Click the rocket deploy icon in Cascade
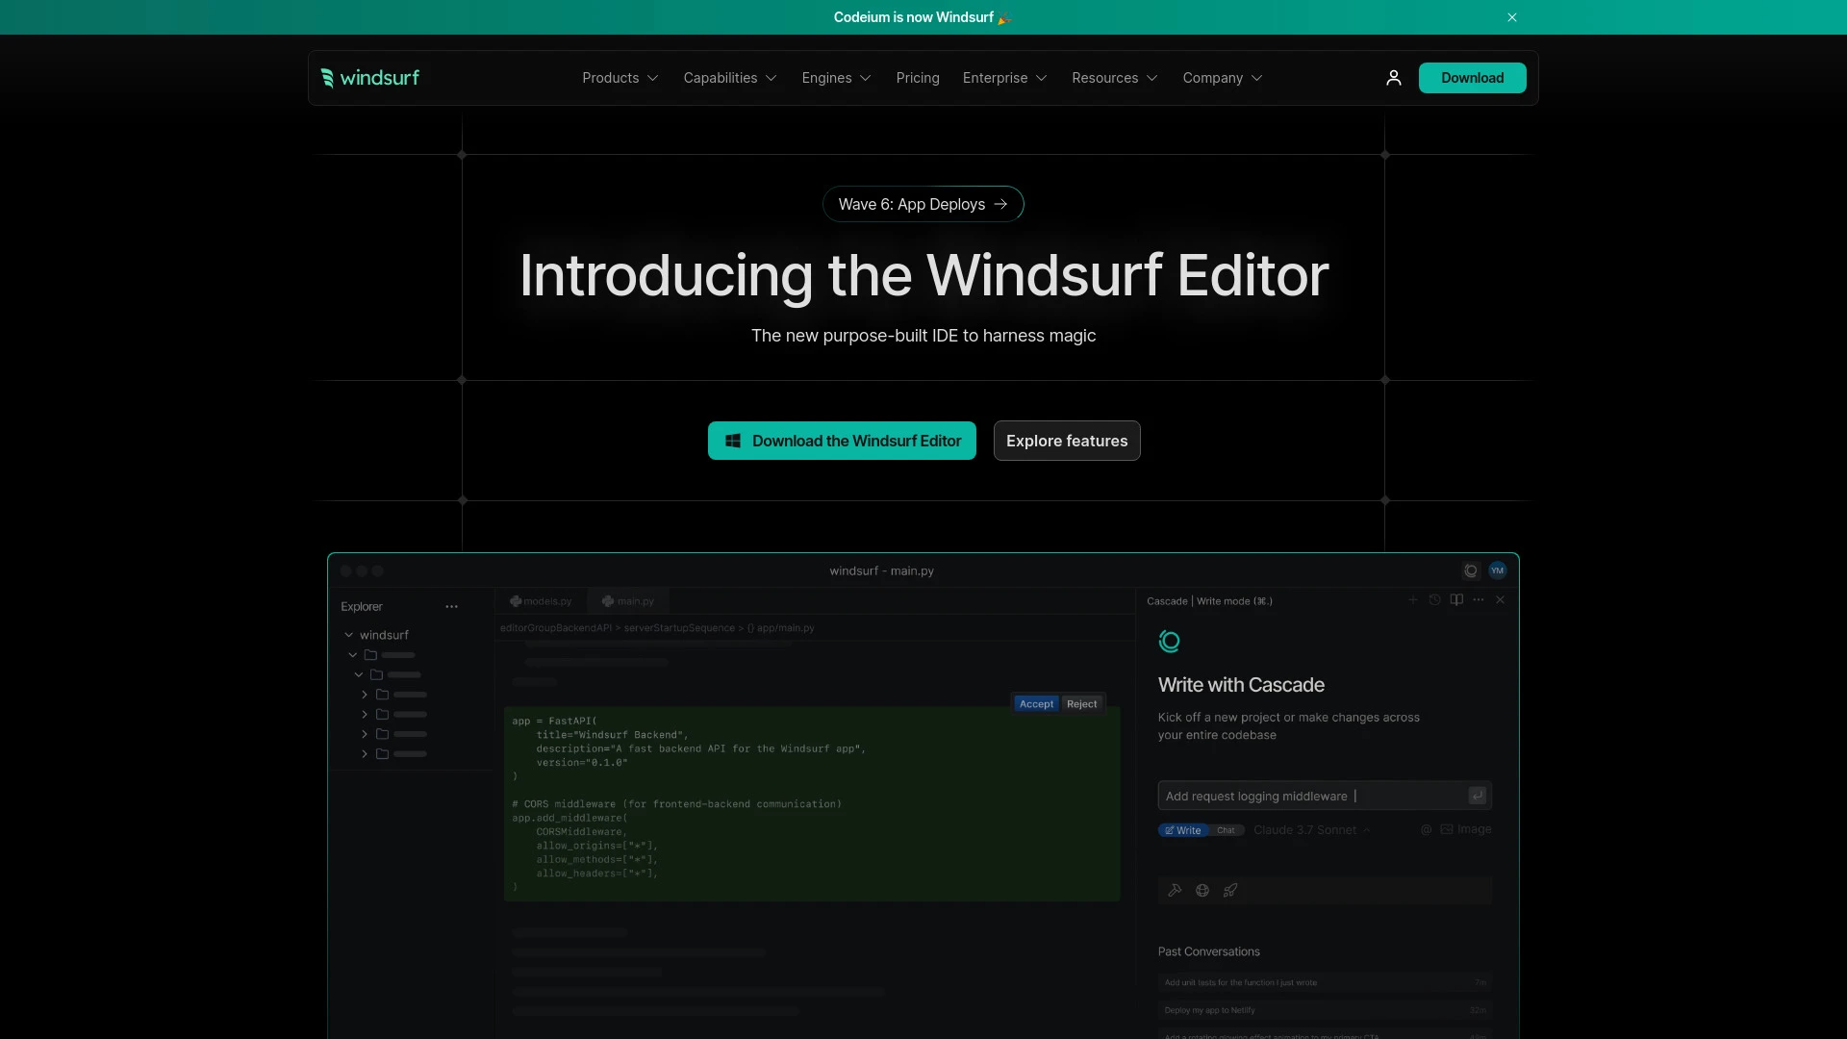Image resolution: width=1847 pixels, height=1039 pixels. coord(1230,891)
